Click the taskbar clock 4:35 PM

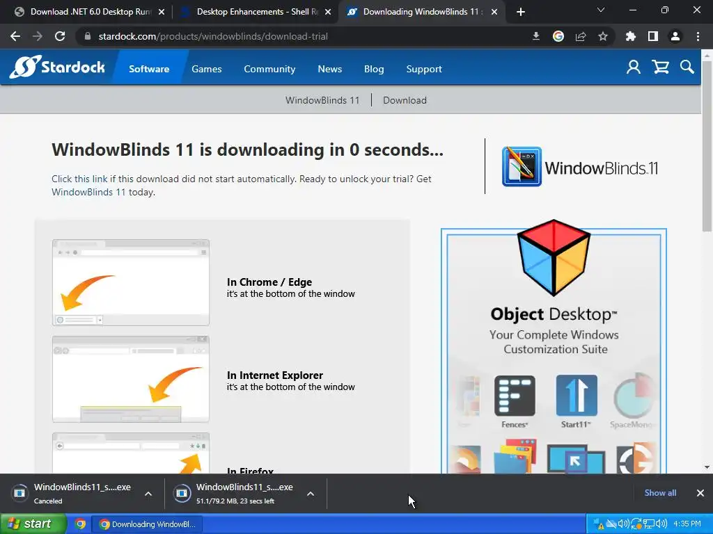pos(687,524)
